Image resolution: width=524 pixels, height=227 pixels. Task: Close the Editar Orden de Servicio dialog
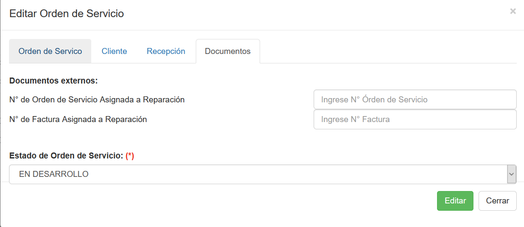tap(512, 12)
